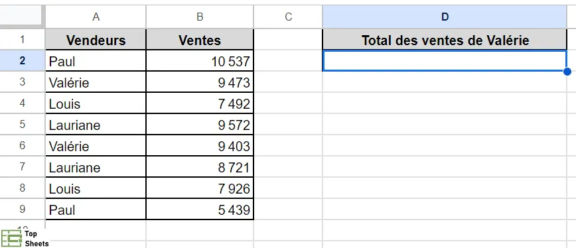Select column B header

click(200, 17)
